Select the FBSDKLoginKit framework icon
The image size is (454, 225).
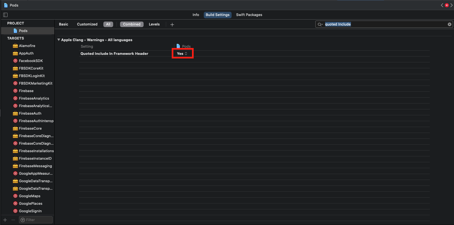(x=15, y=76)
